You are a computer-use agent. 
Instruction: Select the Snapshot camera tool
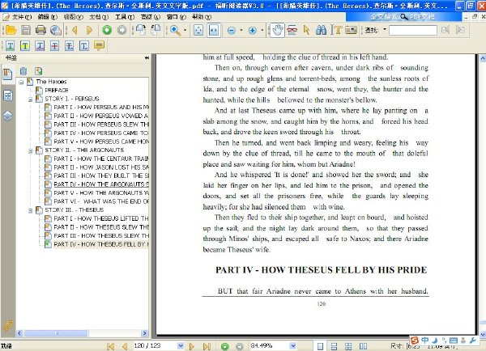[351, 30]
